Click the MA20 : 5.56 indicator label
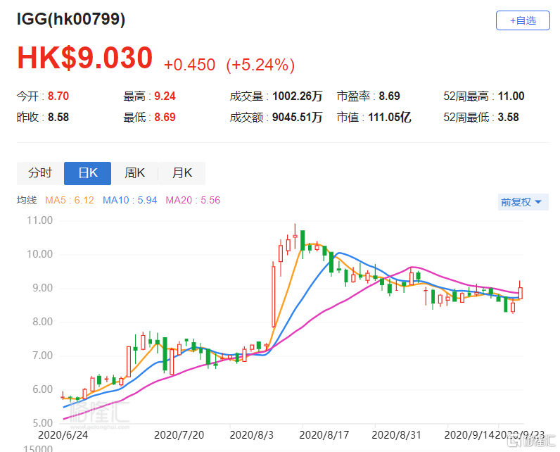The image size is (560, 452). pos(193,200)
